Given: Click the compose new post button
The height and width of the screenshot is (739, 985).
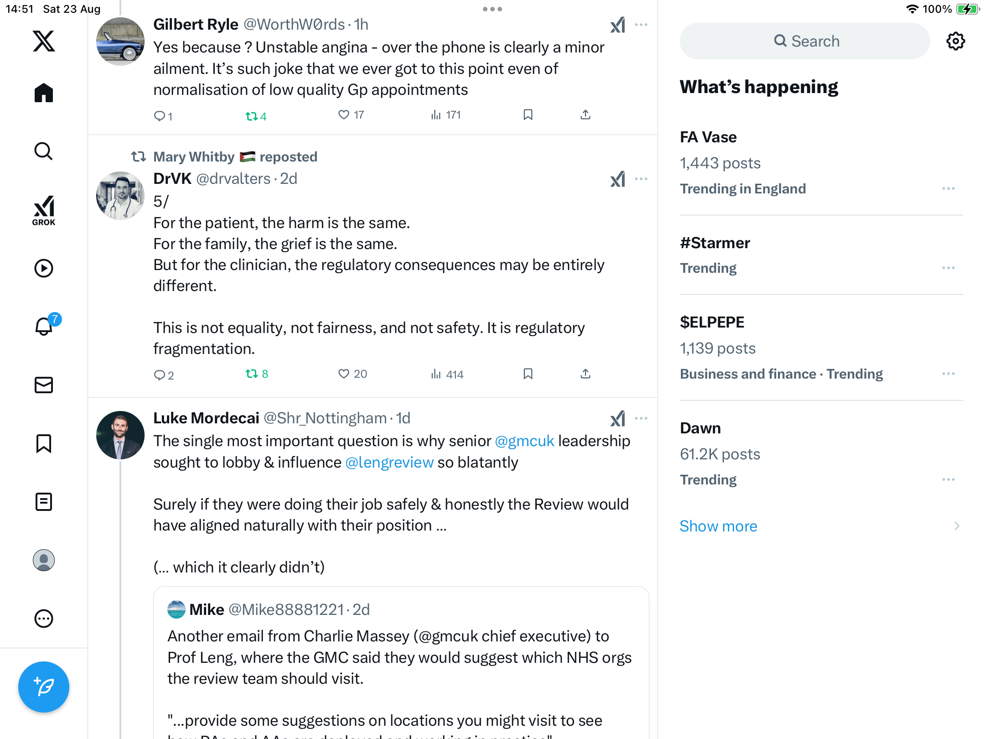Looking at the screenshot, I should tap(44, 687).
